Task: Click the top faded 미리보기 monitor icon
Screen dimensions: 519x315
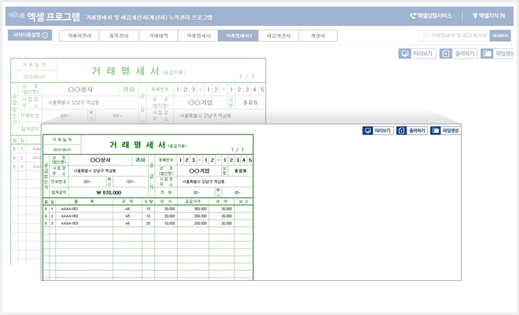Action: [x=405, y=54]
